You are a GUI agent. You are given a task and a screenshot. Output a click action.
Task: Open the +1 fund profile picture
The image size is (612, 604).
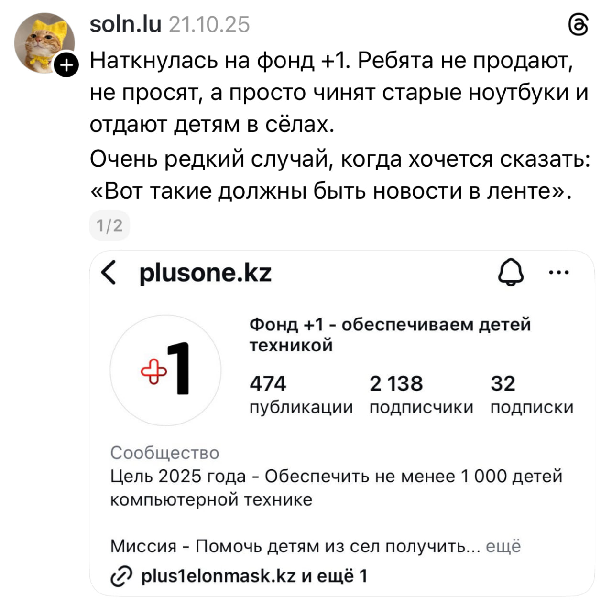click(x=165, y=370)
